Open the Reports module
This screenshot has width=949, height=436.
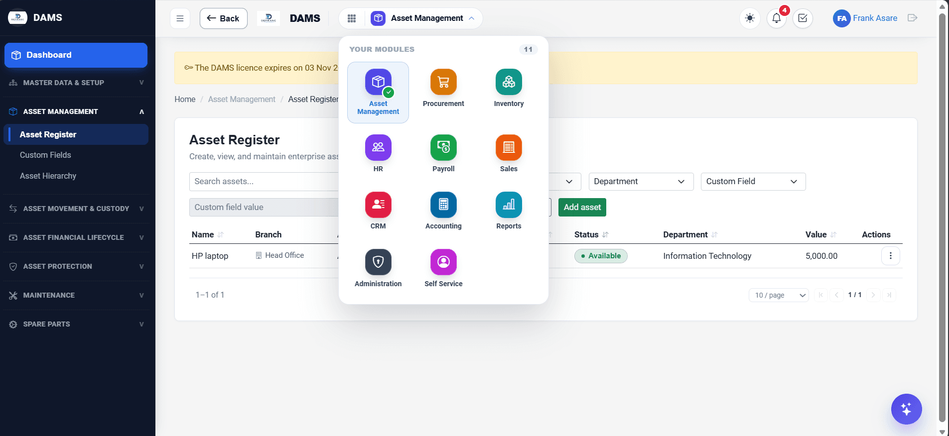click(x=509, y=211)
